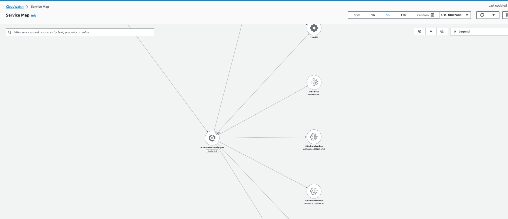Screen dimensions: 508x219
Task: Click the Bedrock label above FIFFBKOOWC
Action: click(x=315, y=92)
